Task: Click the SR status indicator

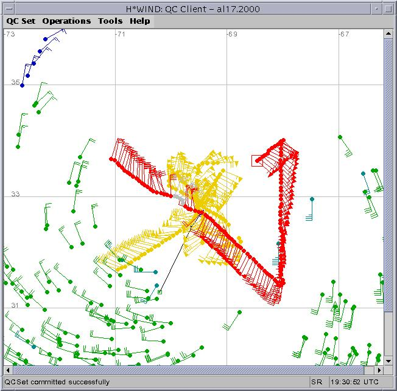Action: click(316, 382)
